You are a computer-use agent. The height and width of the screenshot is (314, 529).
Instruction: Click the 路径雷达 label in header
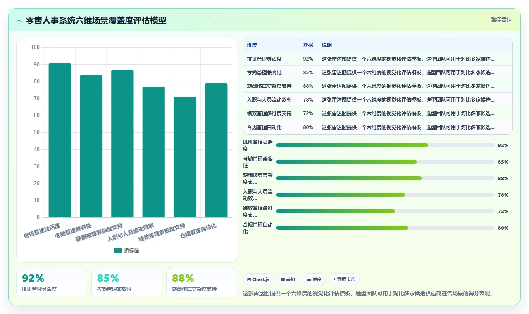(501, 20)
